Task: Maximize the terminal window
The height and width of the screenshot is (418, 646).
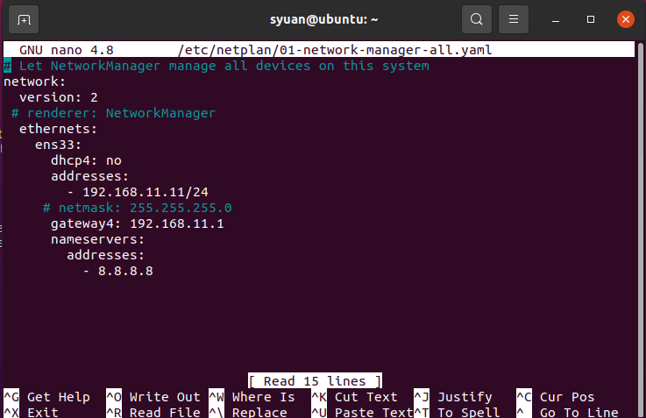Action: click(x=591, y=18)
